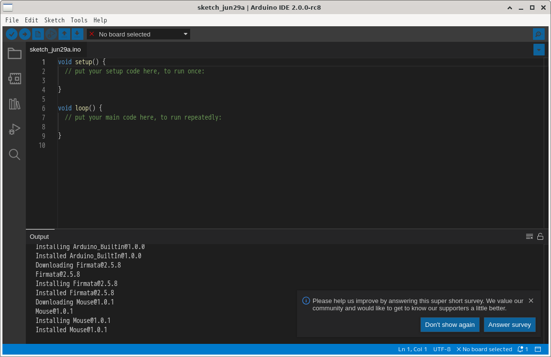This screenshot has height=357, width=551.
Task: Click the main code comment line
Action: point(143,117)
